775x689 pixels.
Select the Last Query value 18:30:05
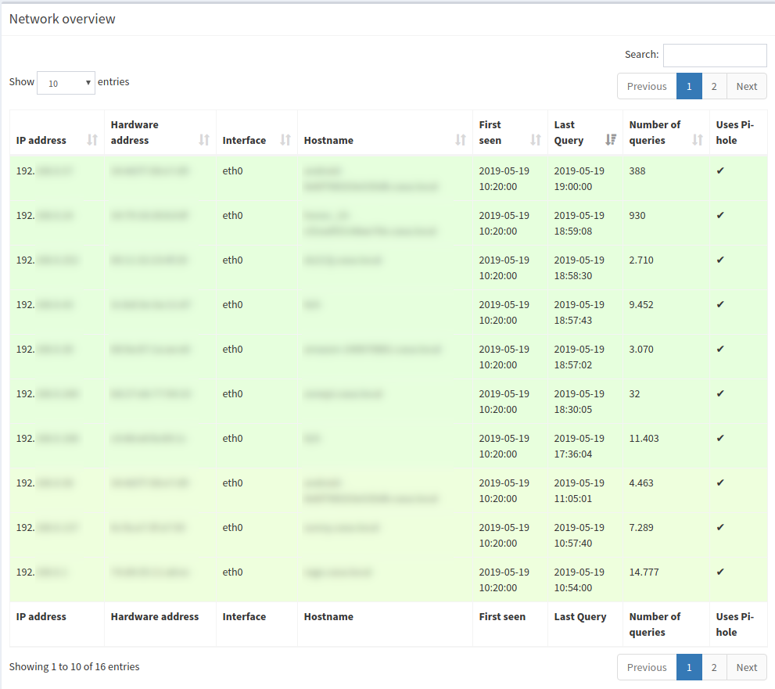pos(573,409)
